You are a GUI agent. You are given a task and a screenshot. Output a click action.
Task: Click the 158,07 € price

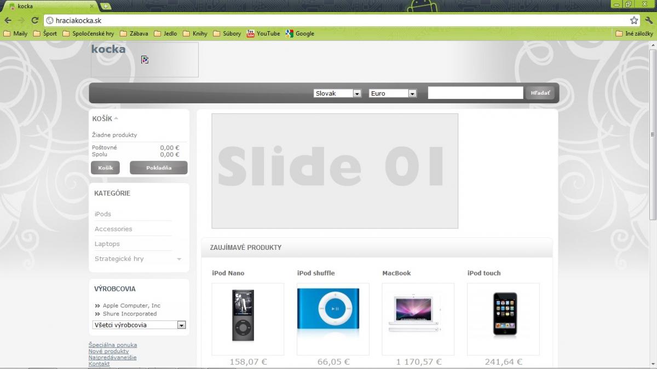pos(248,361)
